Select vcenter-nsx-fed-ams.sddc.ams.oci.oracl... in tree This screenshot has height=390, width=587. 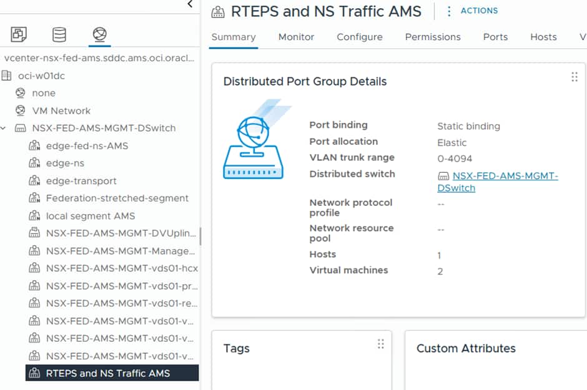[x=99, y=58]
